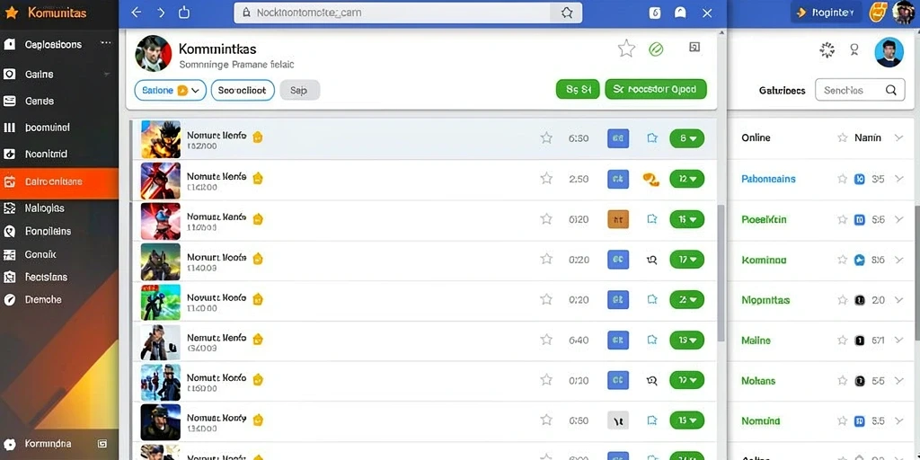Select the highlighted Calroonidans sidebar item
The height and width of the screenshot is (460, 920).
[59, 181]
